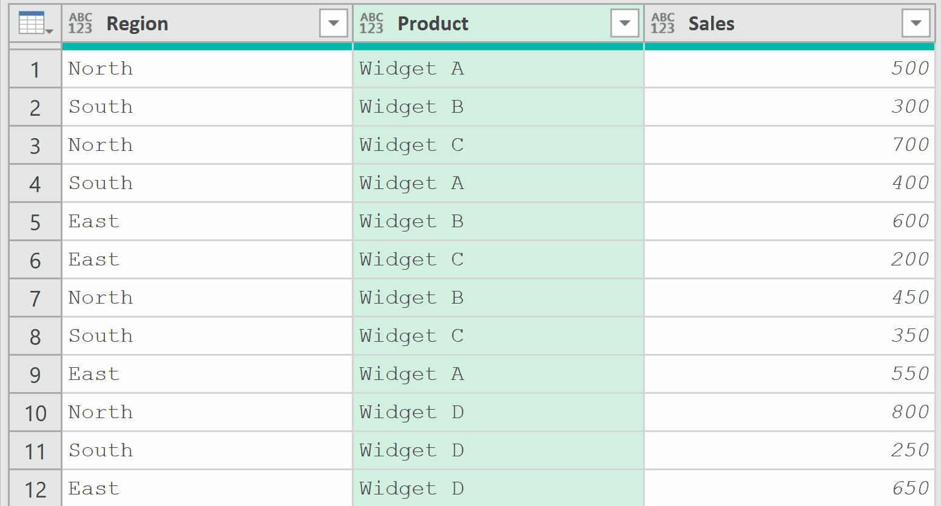The height and width of the screenshot is (506, 941).
Task: Click the ABC123 data type icon for Region
Action: click(x=81, y=22)
